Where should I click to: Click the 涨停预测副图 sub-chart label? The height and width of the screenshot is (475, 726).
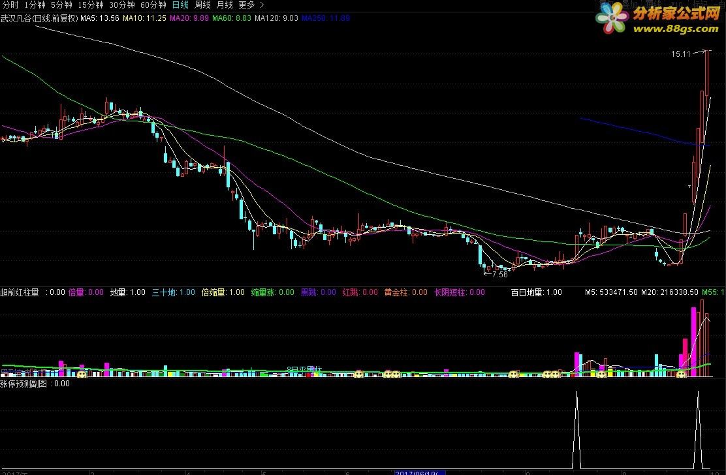[24, 384]
